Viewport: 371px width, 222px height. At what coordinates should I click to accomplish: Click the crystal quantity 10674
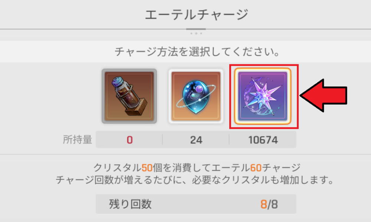263,140
